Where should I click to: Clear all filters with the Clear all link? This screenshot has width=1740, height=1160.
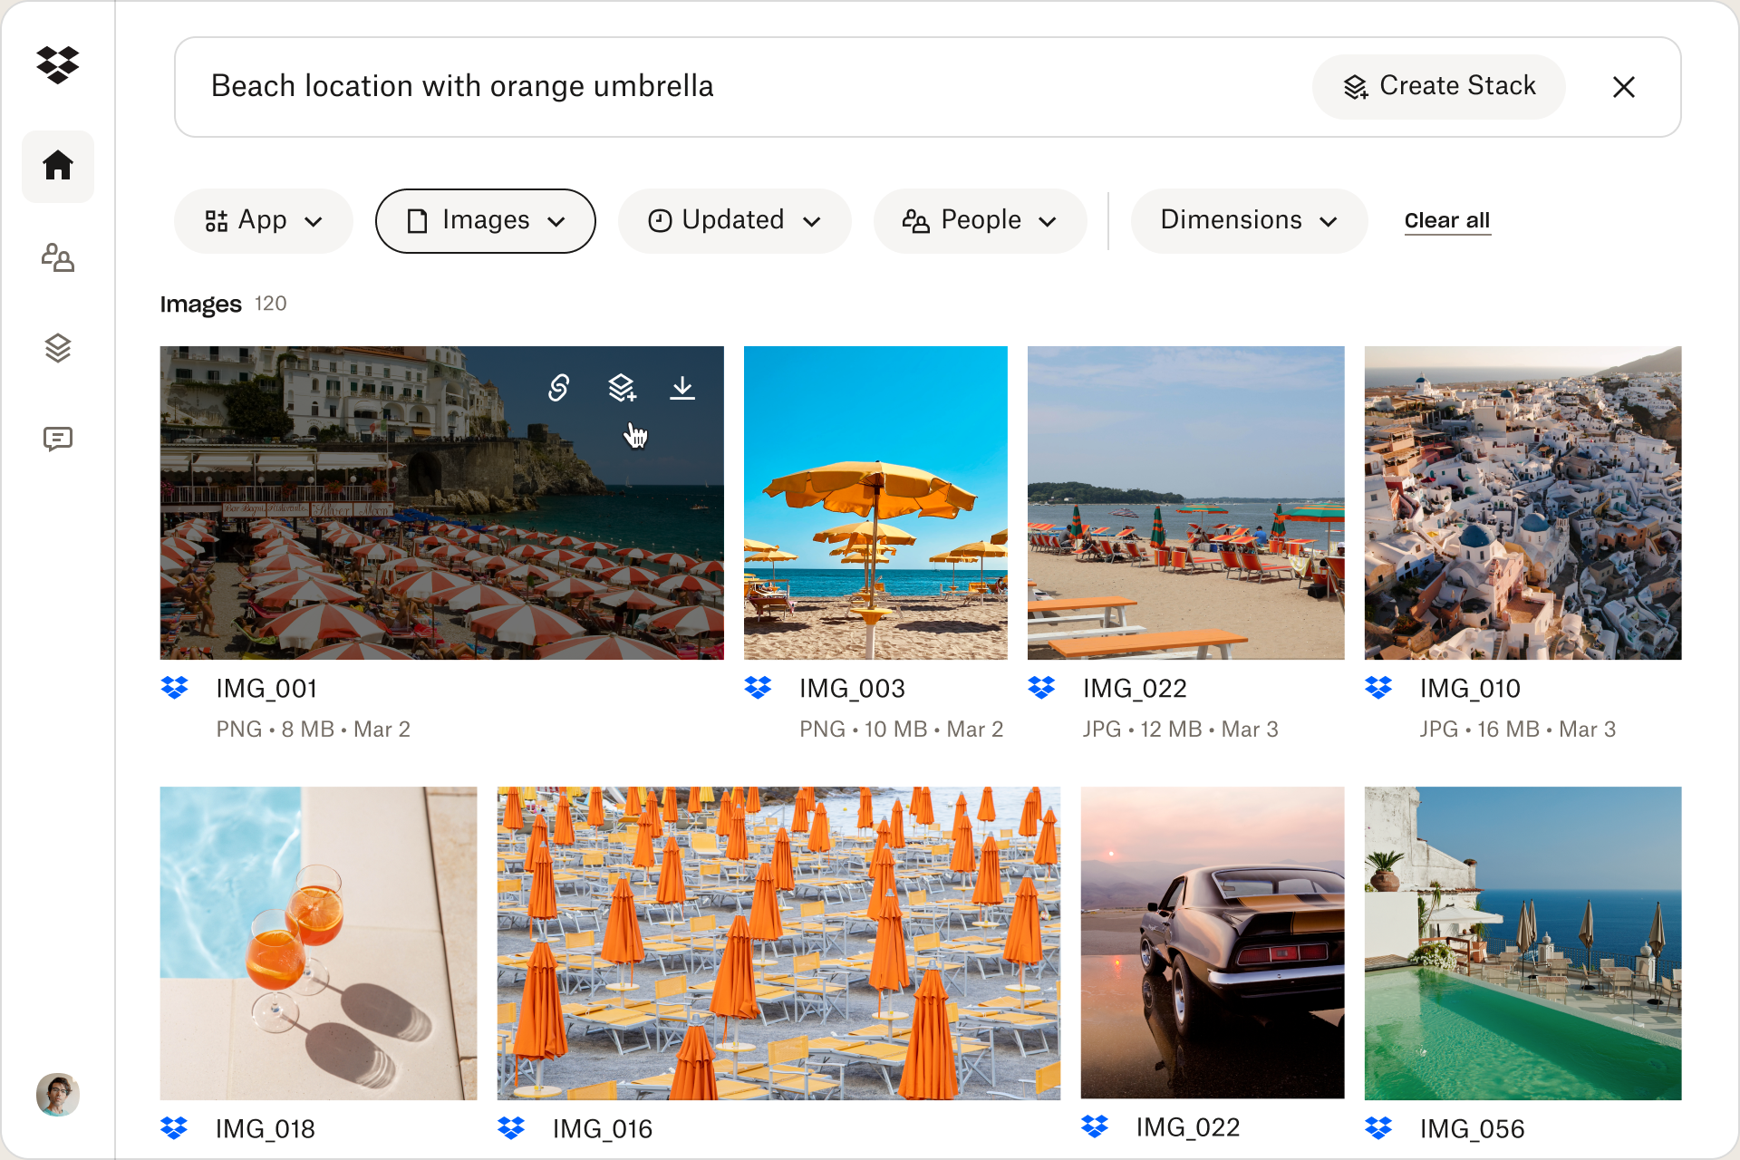[x=1447, y=220]
